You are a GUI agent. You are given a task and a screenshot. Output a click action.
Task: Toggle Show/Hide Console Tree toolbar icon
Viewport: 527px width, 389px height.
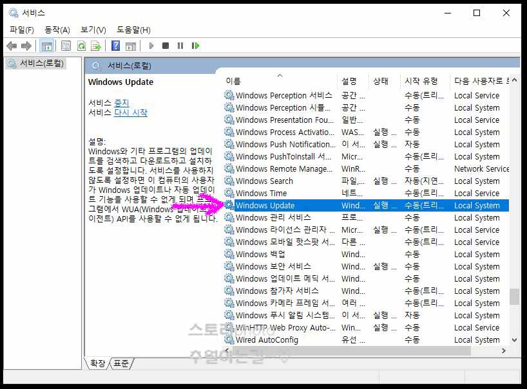pyautogui.click(x=47, y=46)
